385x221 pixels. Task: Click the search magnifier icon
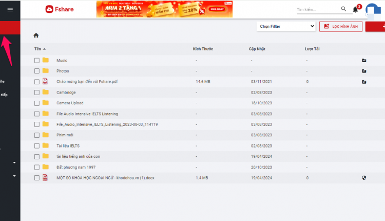point(343,9)
